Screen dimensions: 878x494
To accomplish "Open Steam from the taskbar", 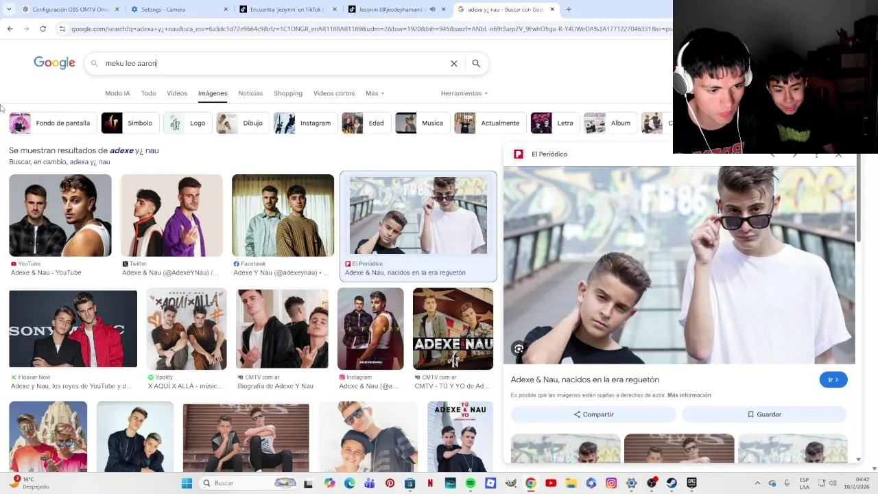I will [672, 483].
